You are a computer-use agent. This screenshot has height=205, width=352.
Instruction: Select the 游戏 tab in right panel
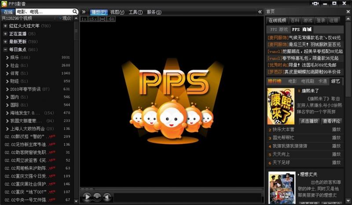tap(308, 20)
